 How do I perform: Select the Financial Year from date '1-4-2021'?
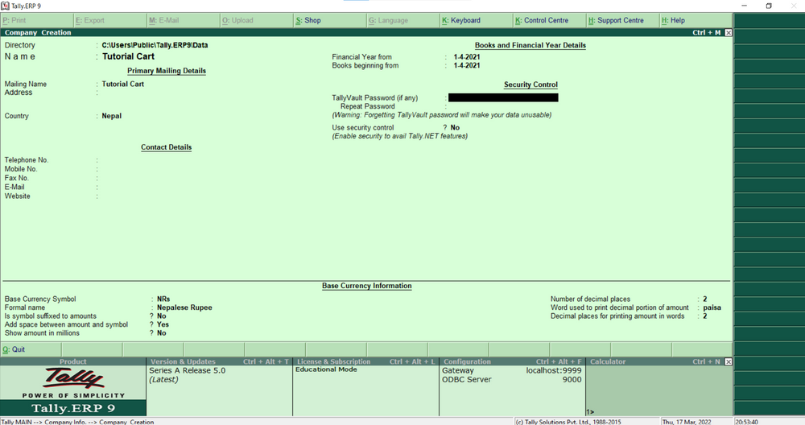tap(467, 57)
